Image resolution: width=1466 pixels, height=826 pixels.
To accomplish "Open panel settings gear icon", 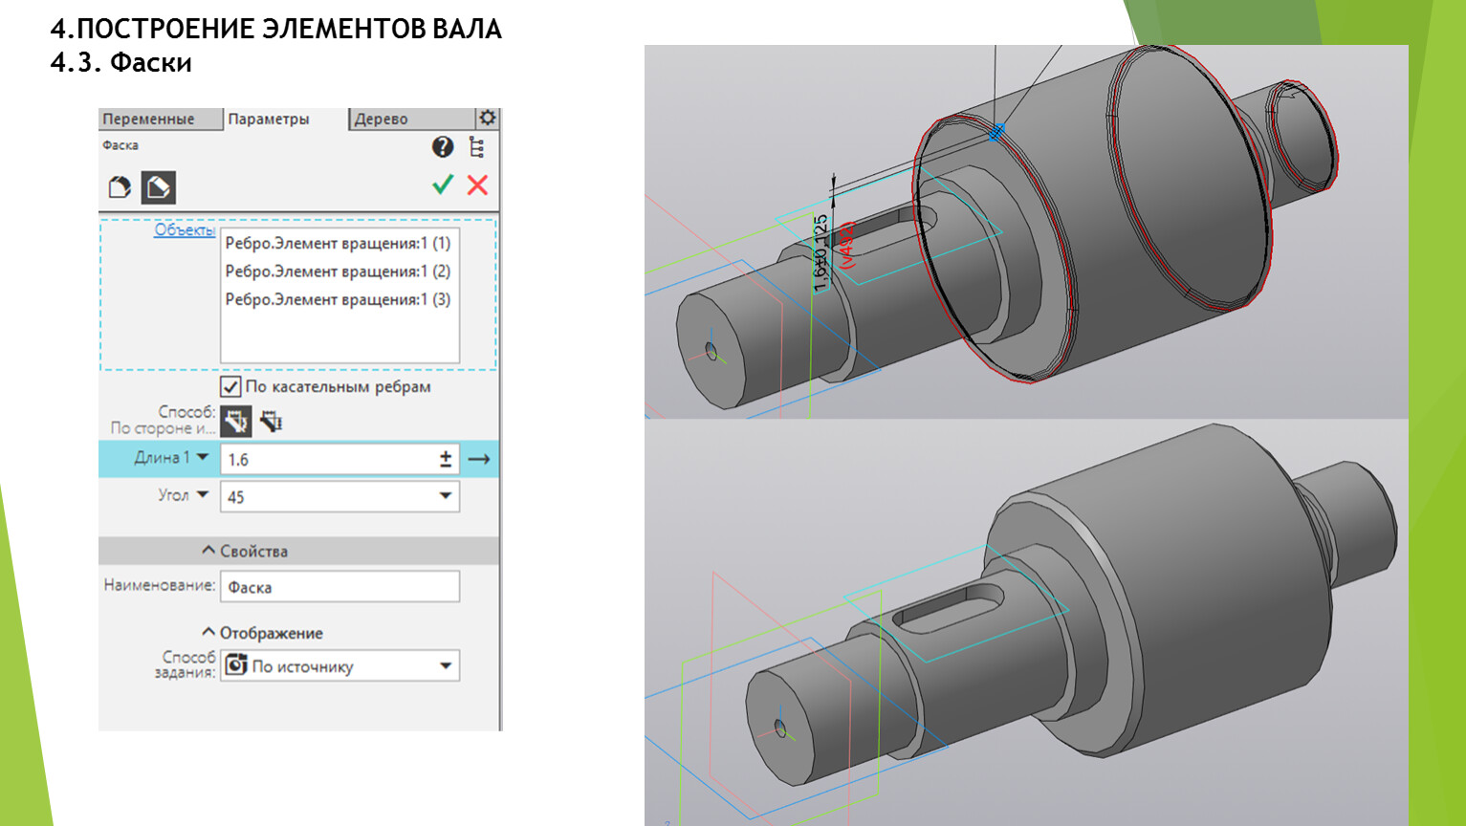I will point(488,118).
